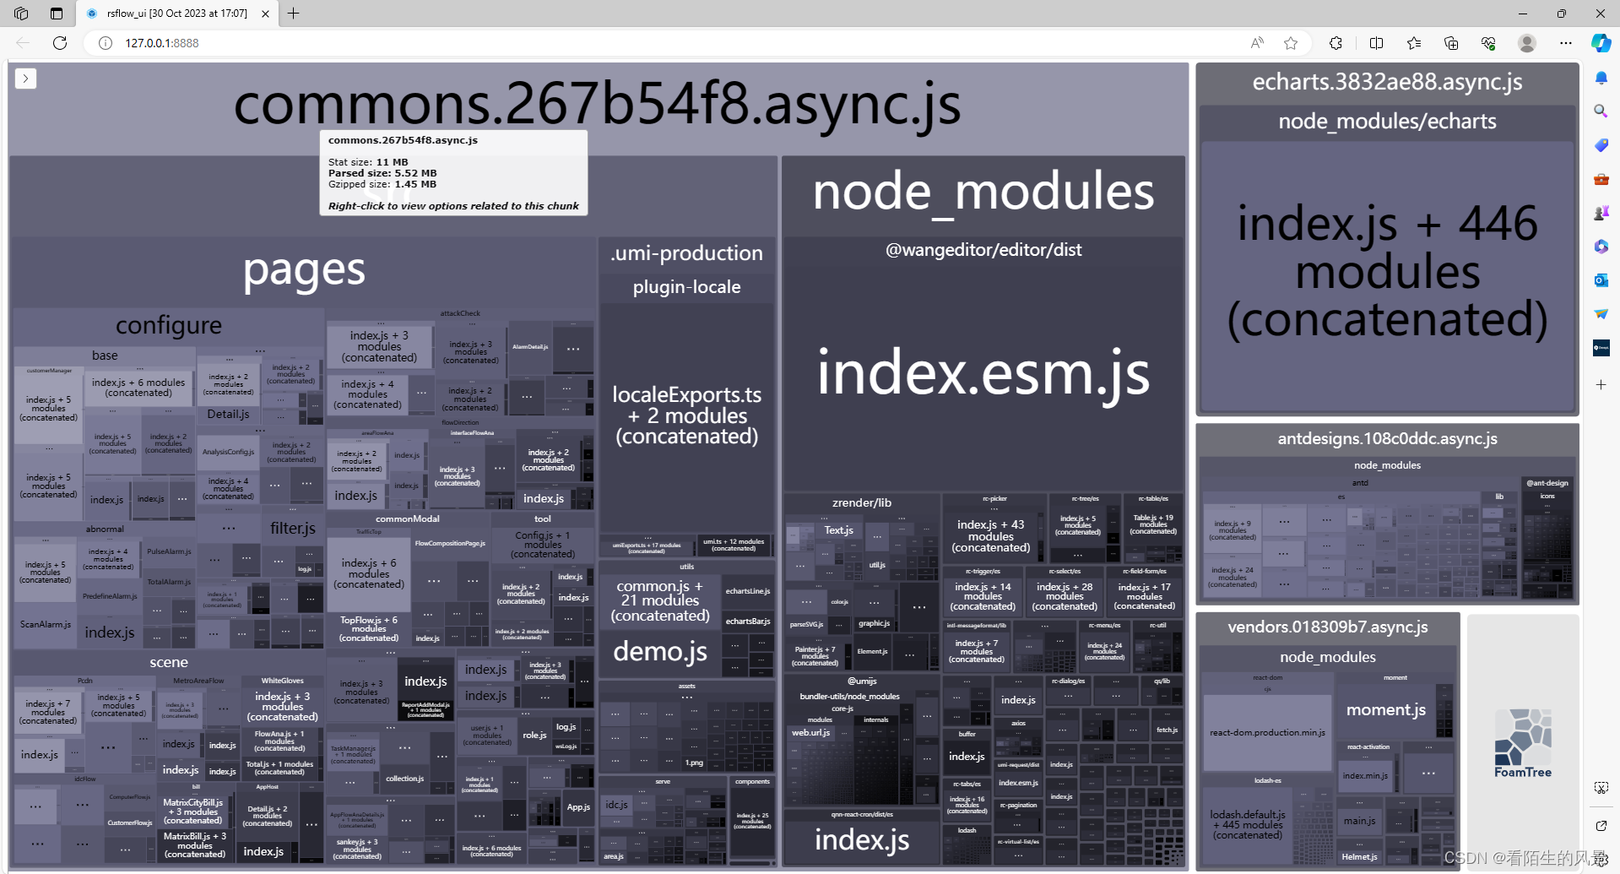Viewport: 1620px width, 874px height.
Task: Click localeExports.ts + 2 modules block
Action: [x=686, y=415]
